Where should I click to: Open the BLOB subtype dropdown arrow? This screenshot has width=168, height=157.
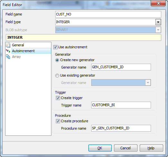(158, 30)
